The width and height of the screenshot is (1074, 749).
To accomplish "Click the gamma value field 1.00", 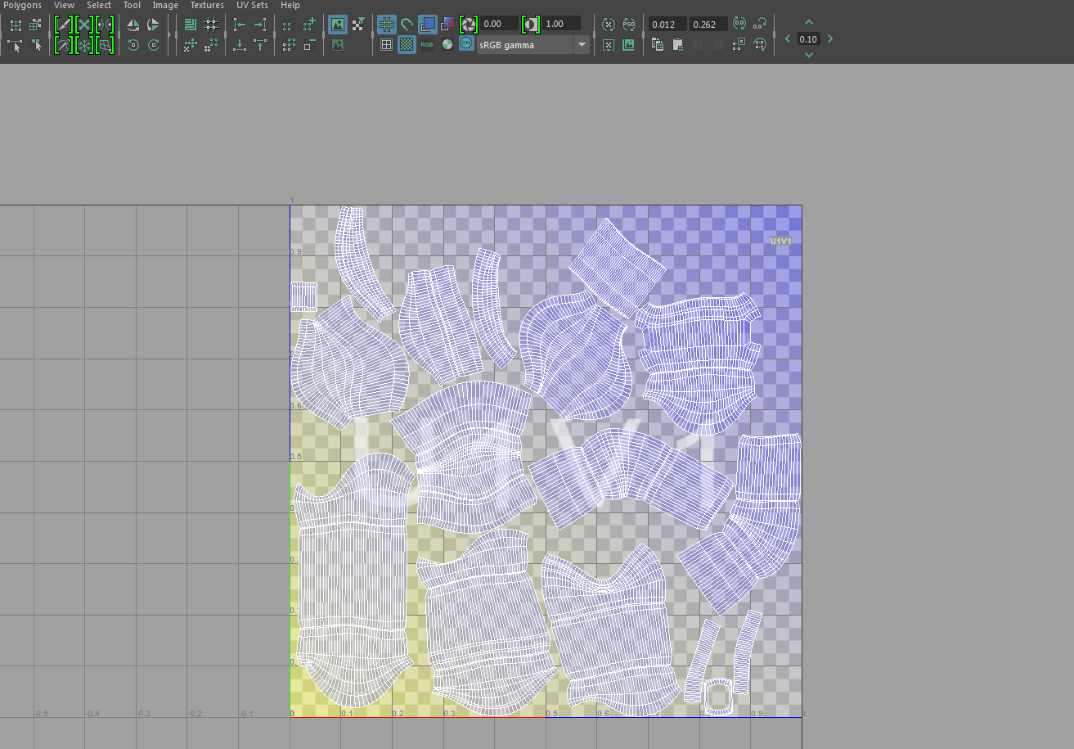I will (x=561, y=24).
